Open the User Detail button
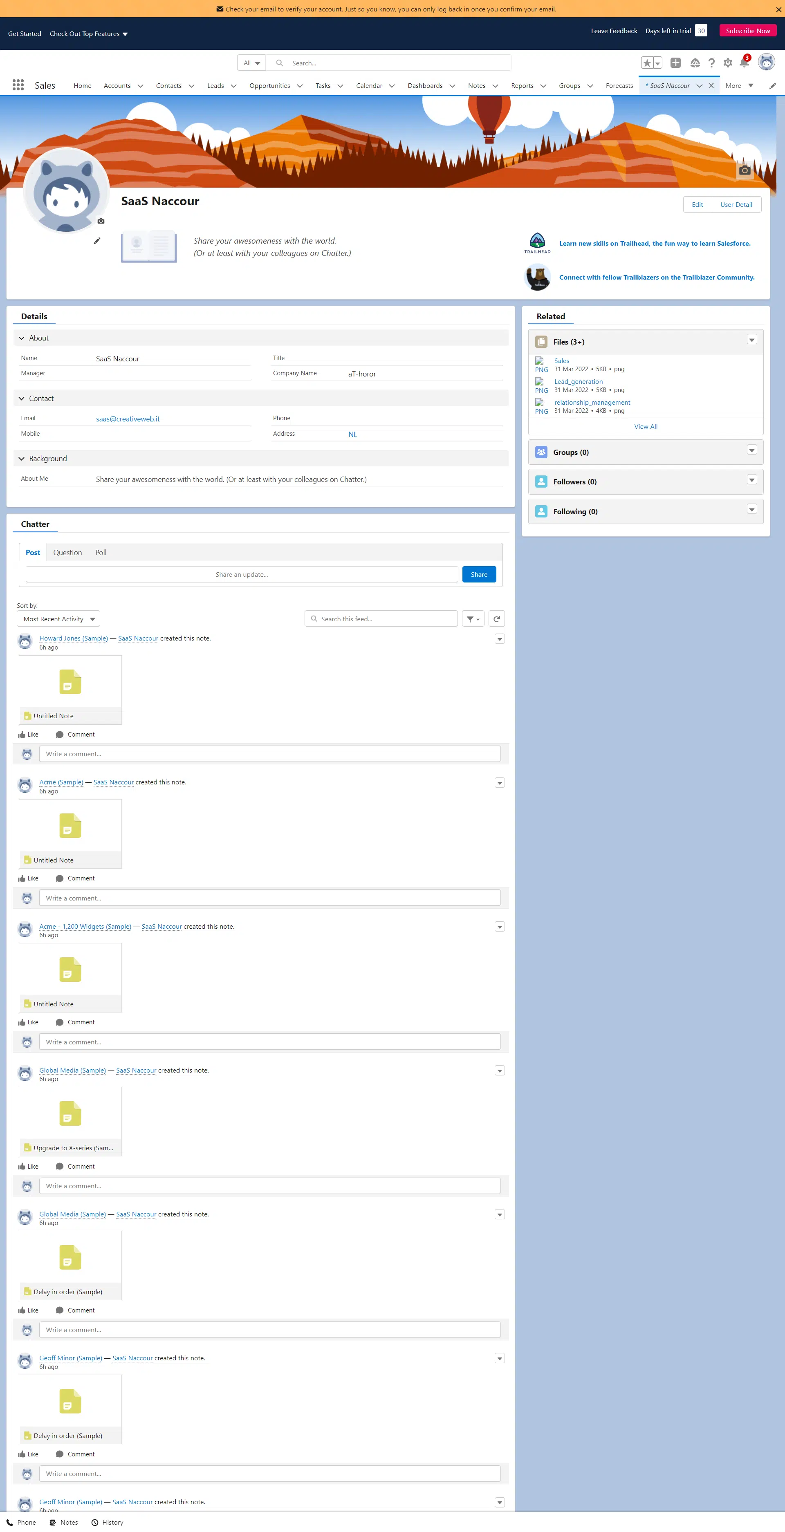This screenshot has height=1532, width=785. (736, 204)
